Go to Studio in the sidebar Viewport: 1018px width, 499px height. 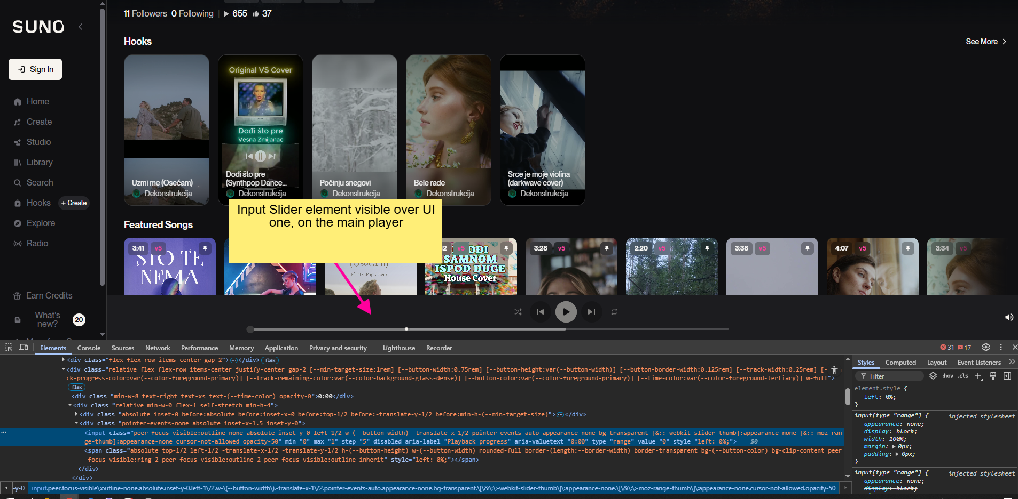[x=33, y=142]
